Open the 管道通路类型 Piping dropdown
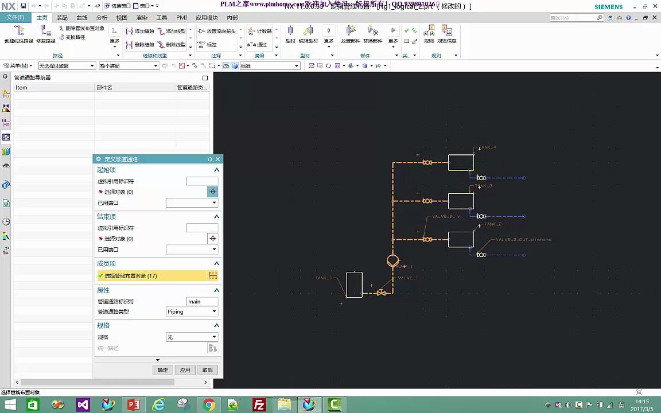This screenshot has width=661, height=413. tap(192, 311)
